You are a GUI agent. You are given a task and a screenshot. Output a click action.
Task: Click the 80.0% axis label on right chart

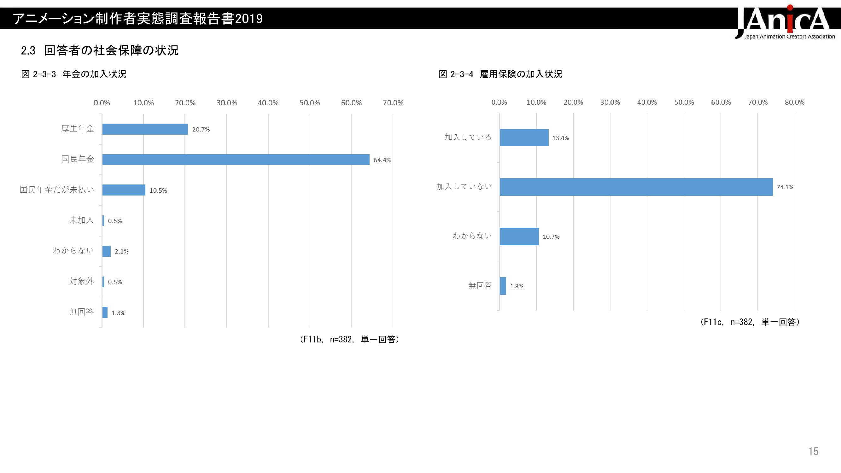(795, 102)
